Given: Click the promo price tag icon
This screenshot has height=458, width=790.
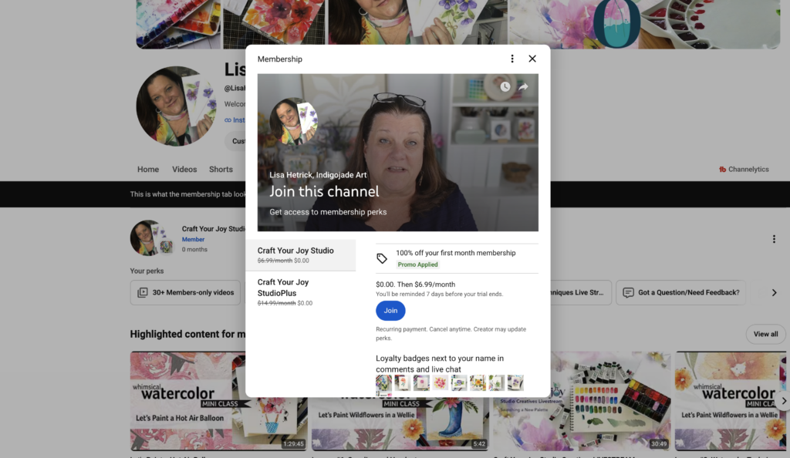Looking at the screenshot, I should click(x=382, y=258).
